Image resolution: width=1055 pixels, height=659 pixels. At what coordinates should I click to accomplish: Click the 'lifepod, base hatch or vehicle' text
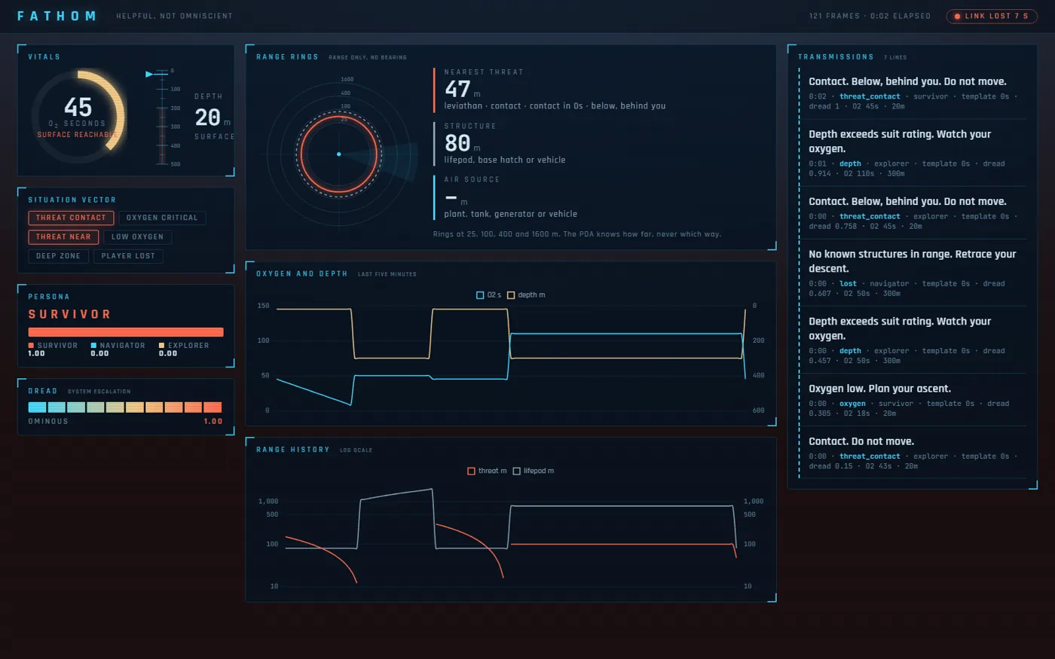point(504,160)
